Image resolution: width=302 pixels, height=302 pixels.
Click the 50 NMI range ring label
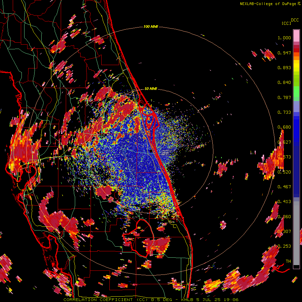(x=151, y=89)
